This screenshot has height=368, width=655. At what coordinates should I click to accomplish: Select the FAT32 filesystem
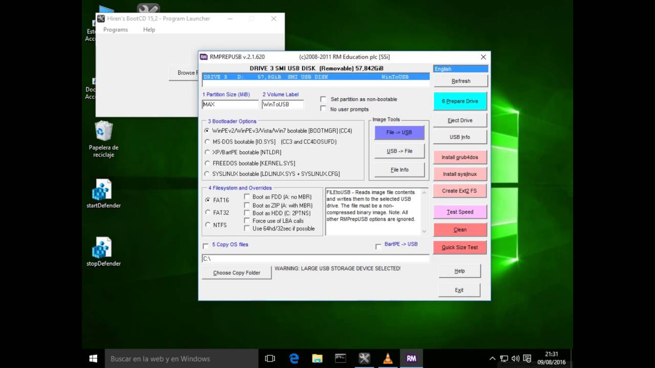point(208,213)
